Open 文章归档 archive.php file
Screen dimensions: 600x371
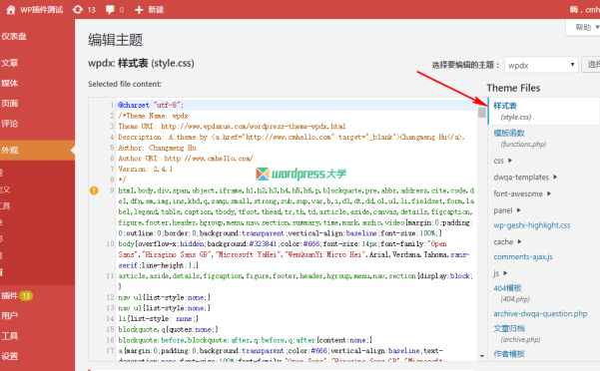[x=516, y=333]
